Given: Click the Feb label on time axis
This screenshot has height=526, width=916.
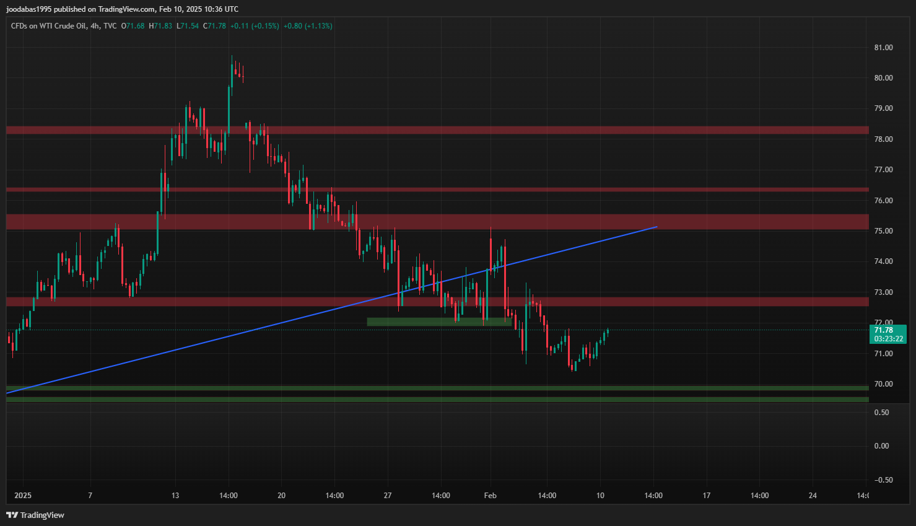Looking at the screenshot, I should pos(490,496).
